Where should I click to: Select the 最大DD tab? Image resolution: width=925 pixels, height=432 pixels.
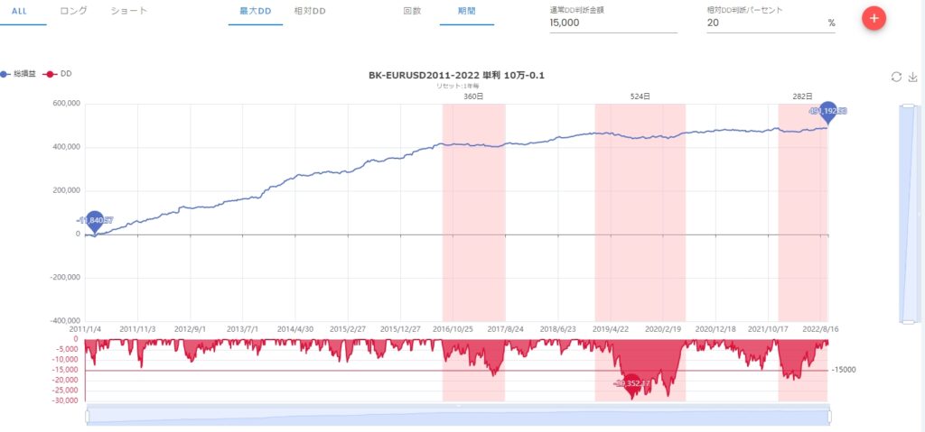(x=256, y=11)
